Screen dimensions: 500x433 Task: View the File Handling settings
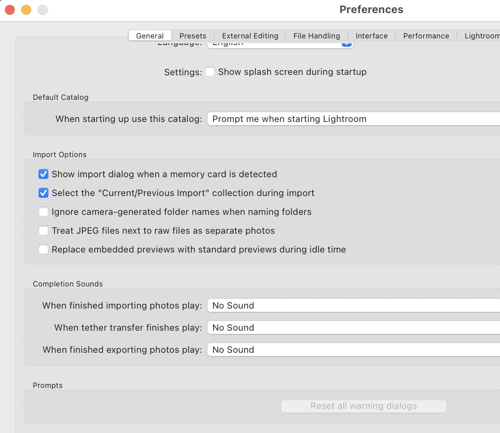click(x=316, y=36)
